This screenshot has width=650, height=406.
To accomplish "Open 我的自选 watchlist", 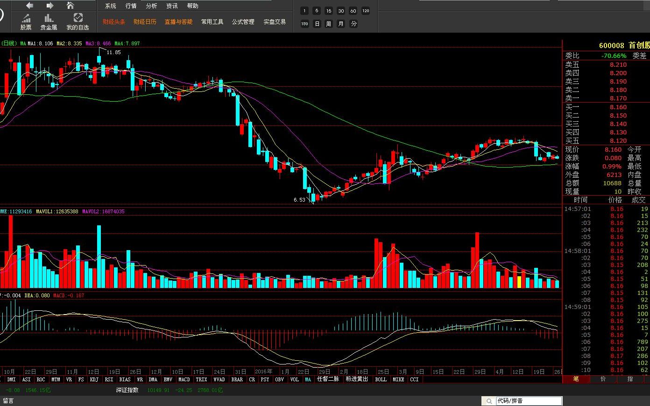I will [x=78, y=22].
